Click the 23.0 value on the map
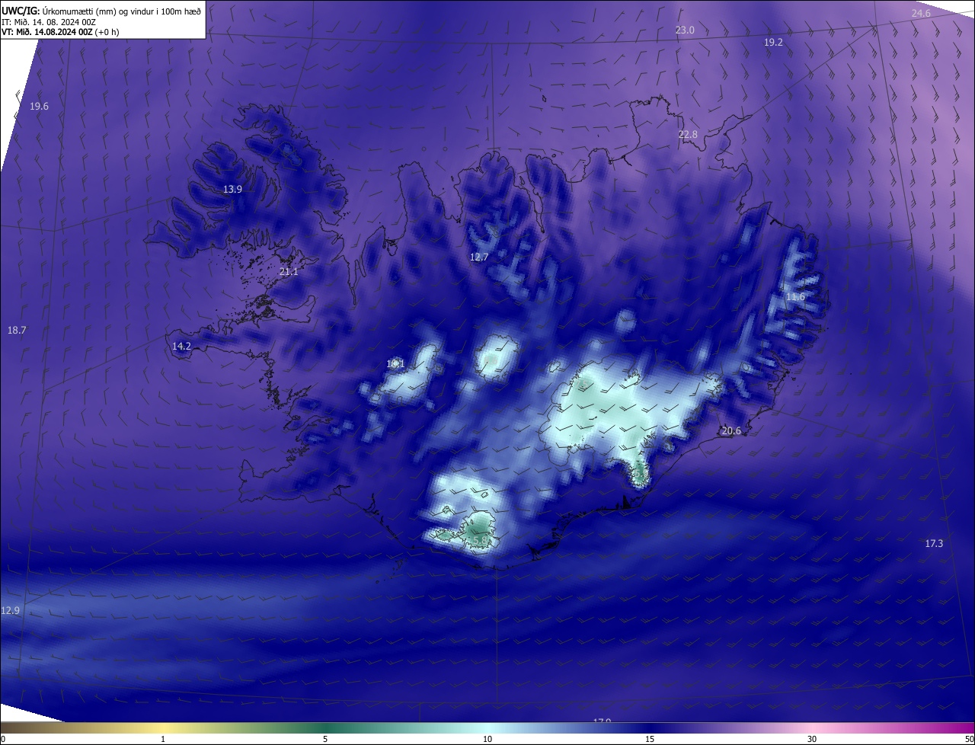975x745 pixels. pos(685,30)
